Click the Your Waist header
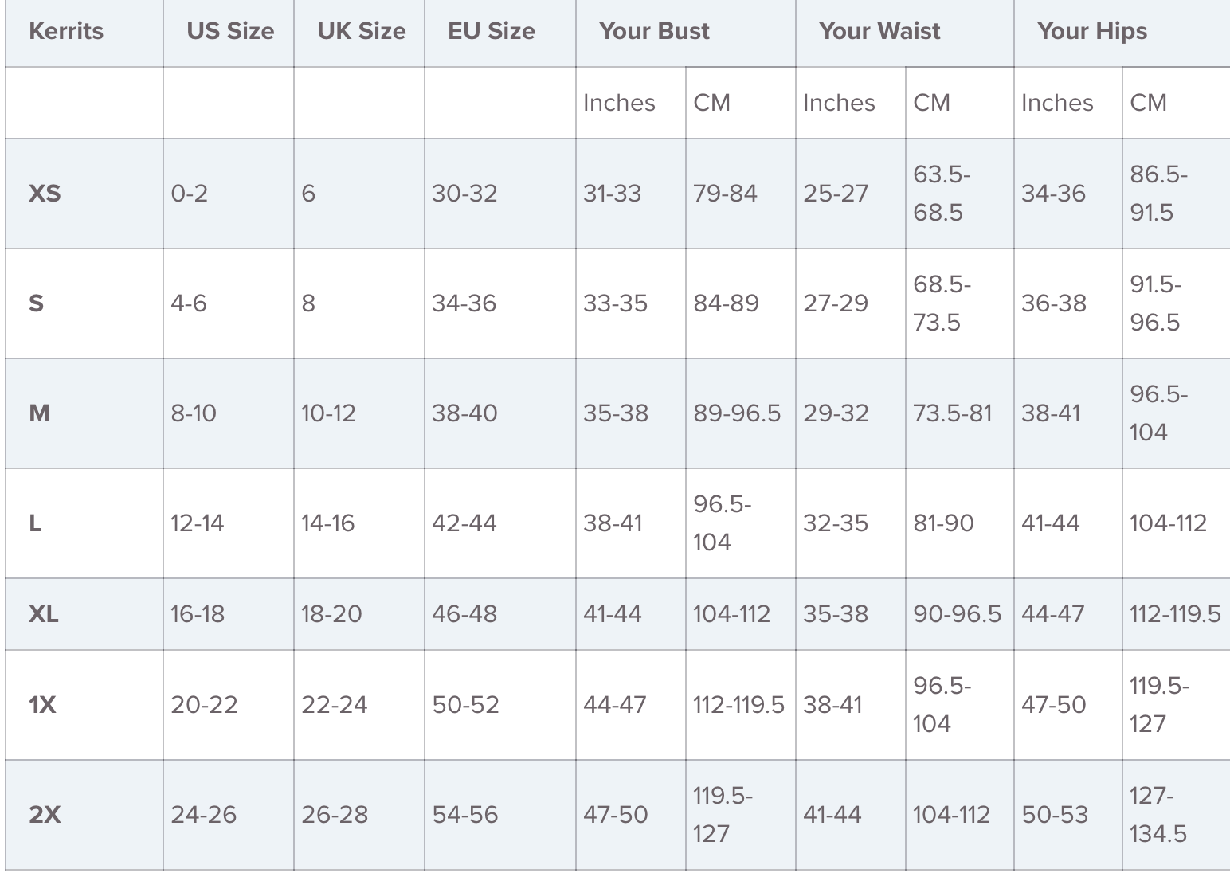Viewport: 1230px width, 873px height. 879,31
